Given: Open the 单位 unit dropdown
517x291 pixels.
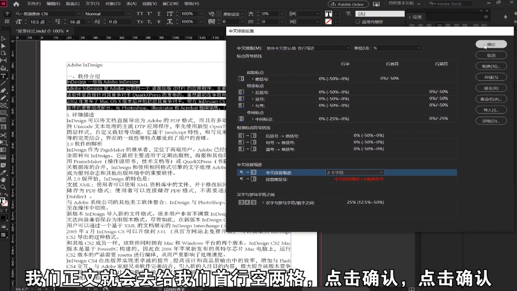Looking at the screenshot, I should 396,48.
